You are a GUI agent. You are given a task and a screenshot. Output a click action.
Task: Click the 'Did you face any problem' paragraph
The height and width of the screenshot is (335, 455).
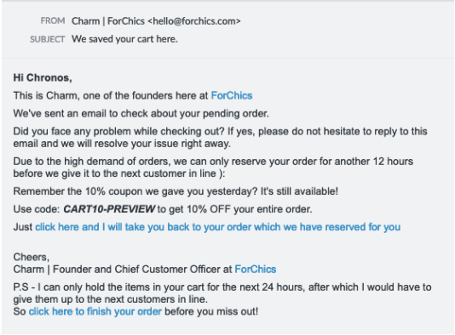(x=220, y=137)
